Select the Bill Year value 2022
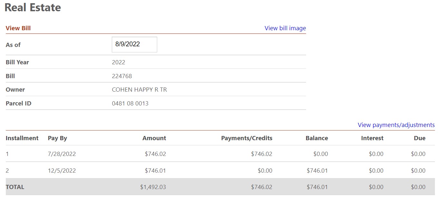The height and width of the screenshot is (199, 443). 119,62
